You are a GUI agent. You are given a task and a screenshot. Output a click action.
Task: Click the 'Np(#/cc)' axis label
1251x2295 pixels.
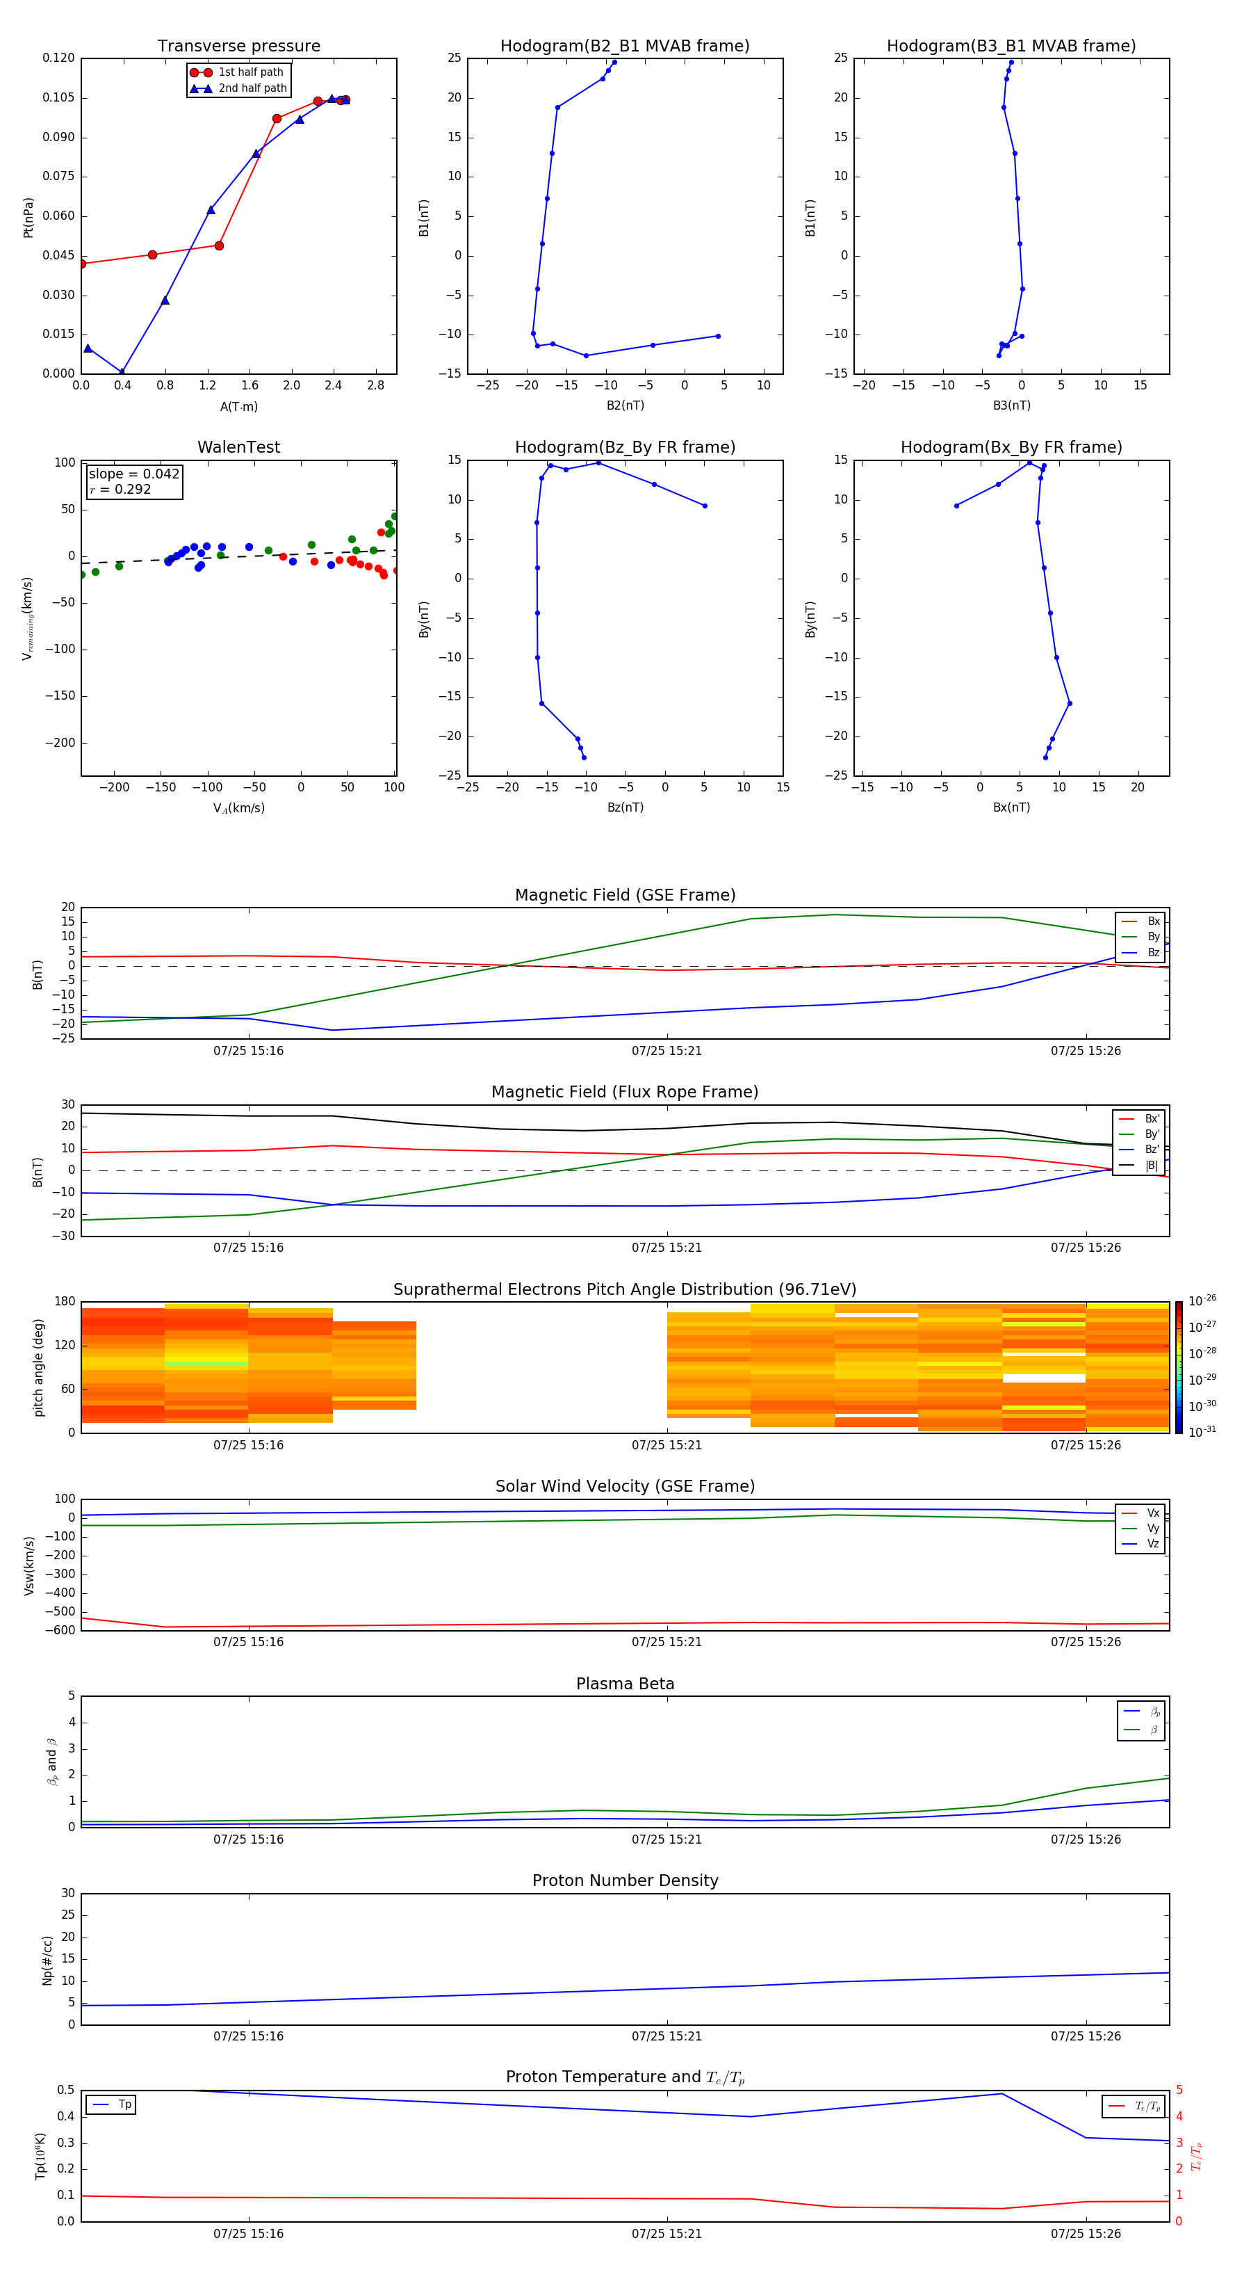coord(47,1960)
